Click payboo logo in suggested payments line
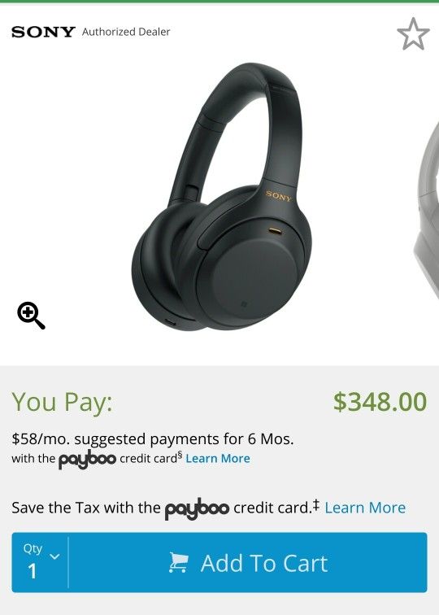The image size is (439, 615). [x=88, y=460]
